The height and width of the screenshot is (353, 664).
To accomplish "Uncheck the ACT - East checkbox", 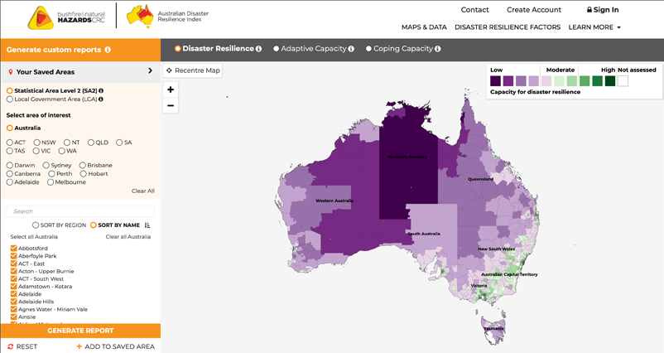I will pyautogui.click(x=13, y=264).
